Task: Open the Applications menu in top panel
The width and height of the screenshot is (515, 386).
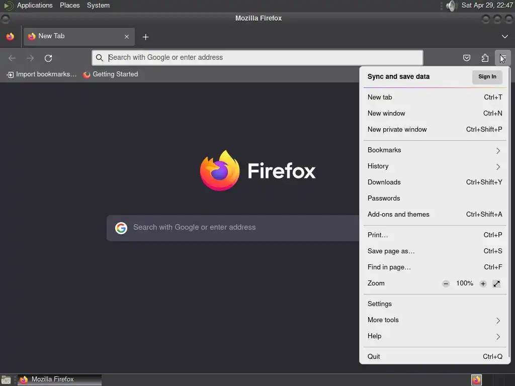Action: point(35,5)
